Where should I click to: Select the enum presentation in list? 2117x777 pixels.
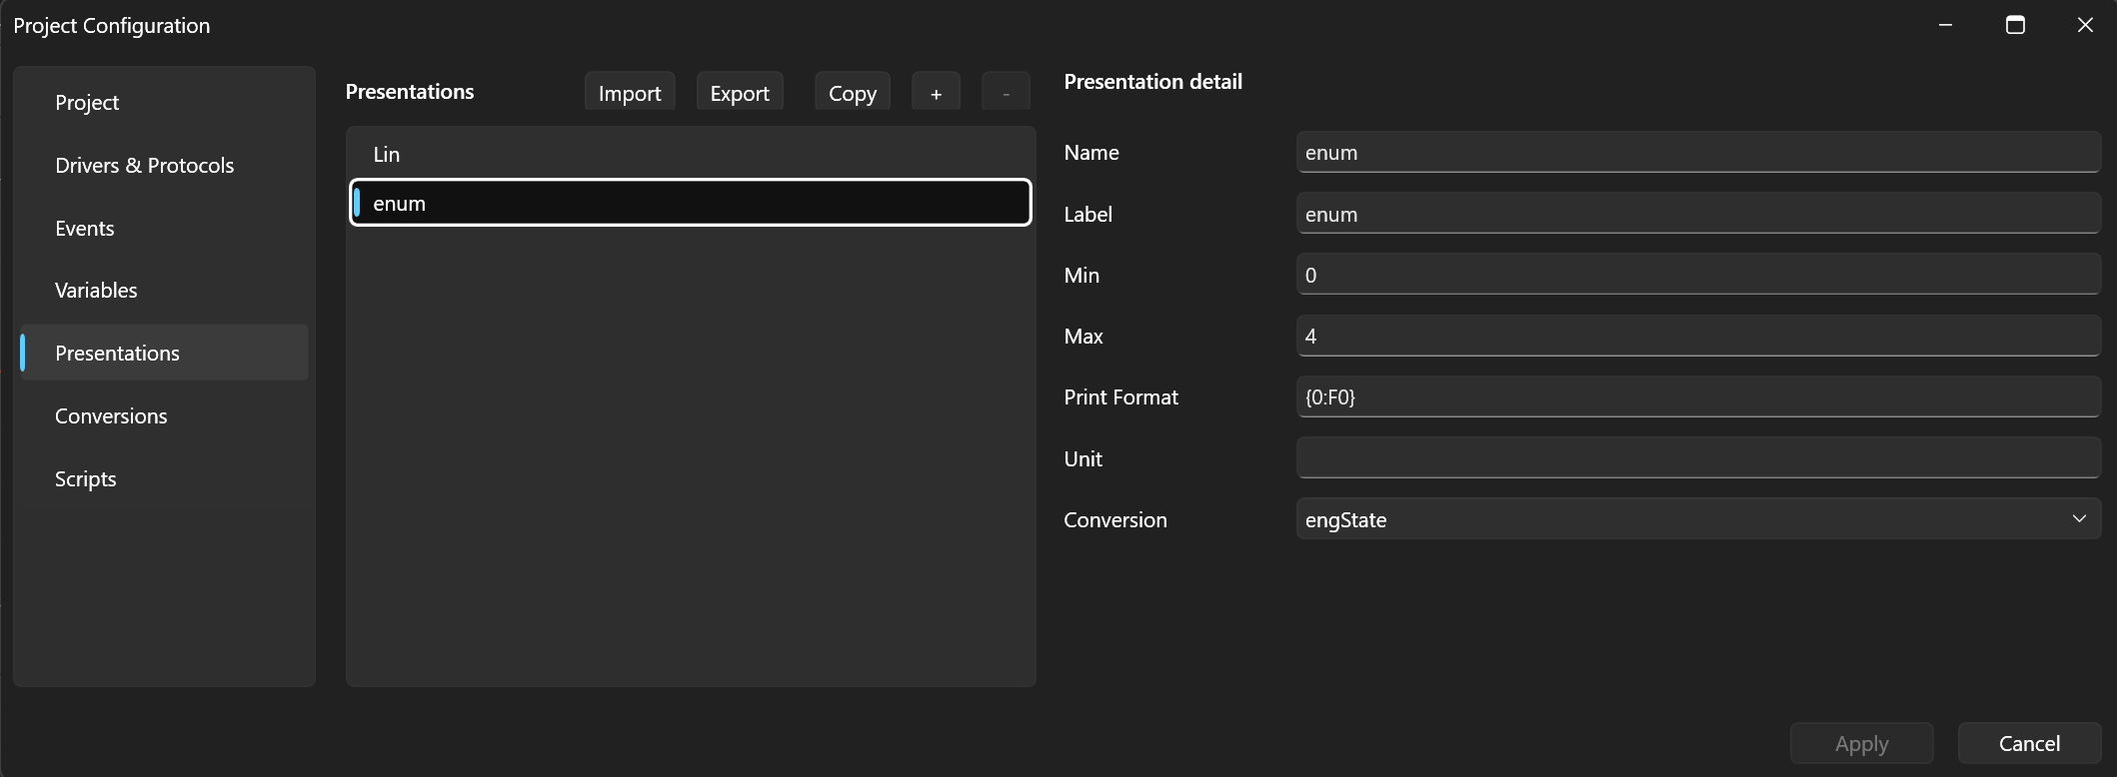click(x=691, y=203)
